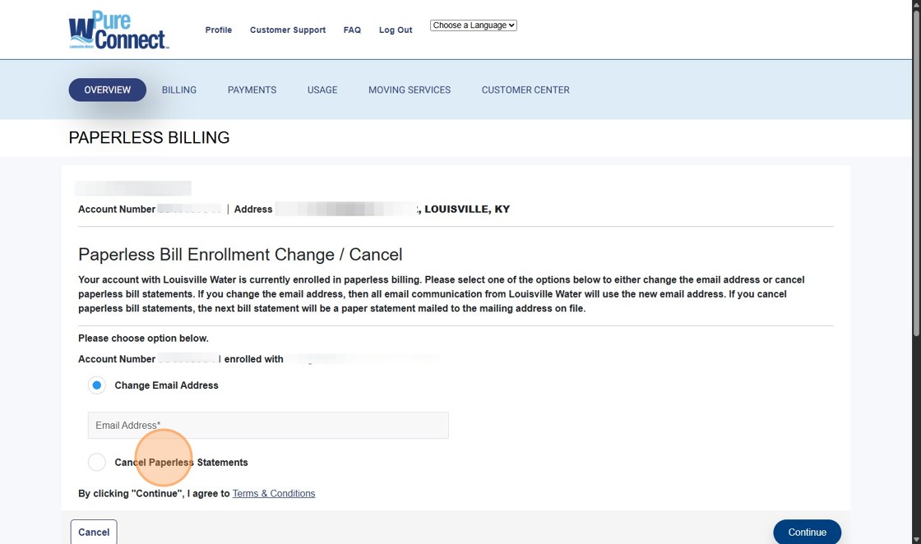Go to the Customer Center menu
The height and width of the screenshot is (544, 921).
(x=525, y=90)
